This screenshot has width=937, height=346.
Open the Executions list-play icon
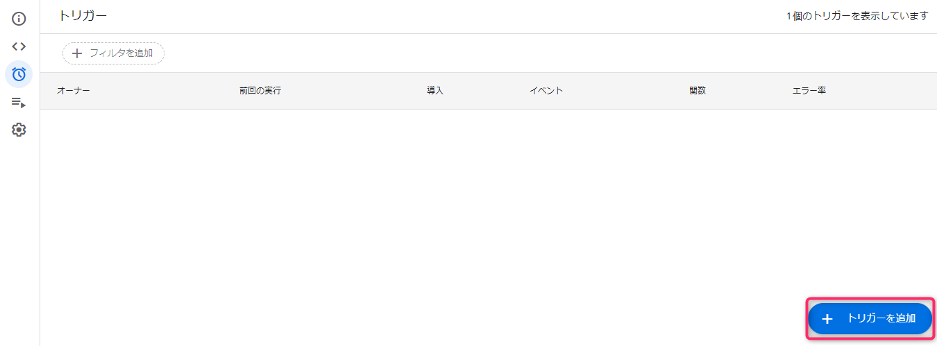19,103
